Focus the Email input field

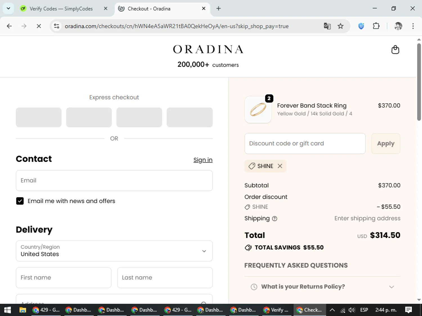(114, 181)
